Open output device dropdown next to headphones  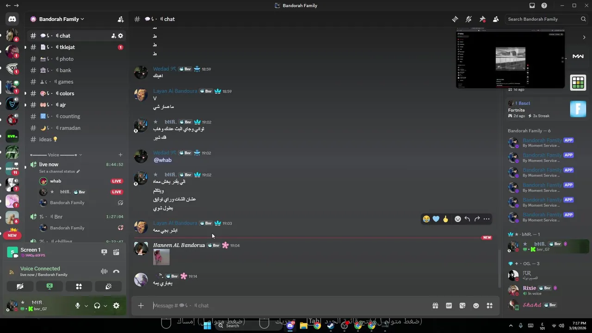[x=105, y=306]
